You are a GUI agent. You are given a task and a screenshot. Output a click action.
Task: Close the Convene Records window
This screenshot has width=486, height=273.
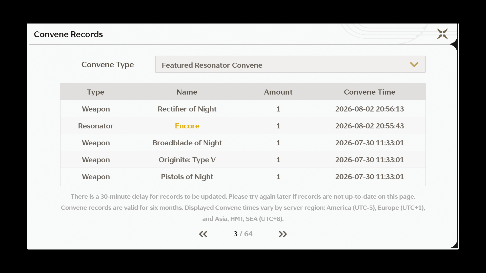[x=442, y=34]
